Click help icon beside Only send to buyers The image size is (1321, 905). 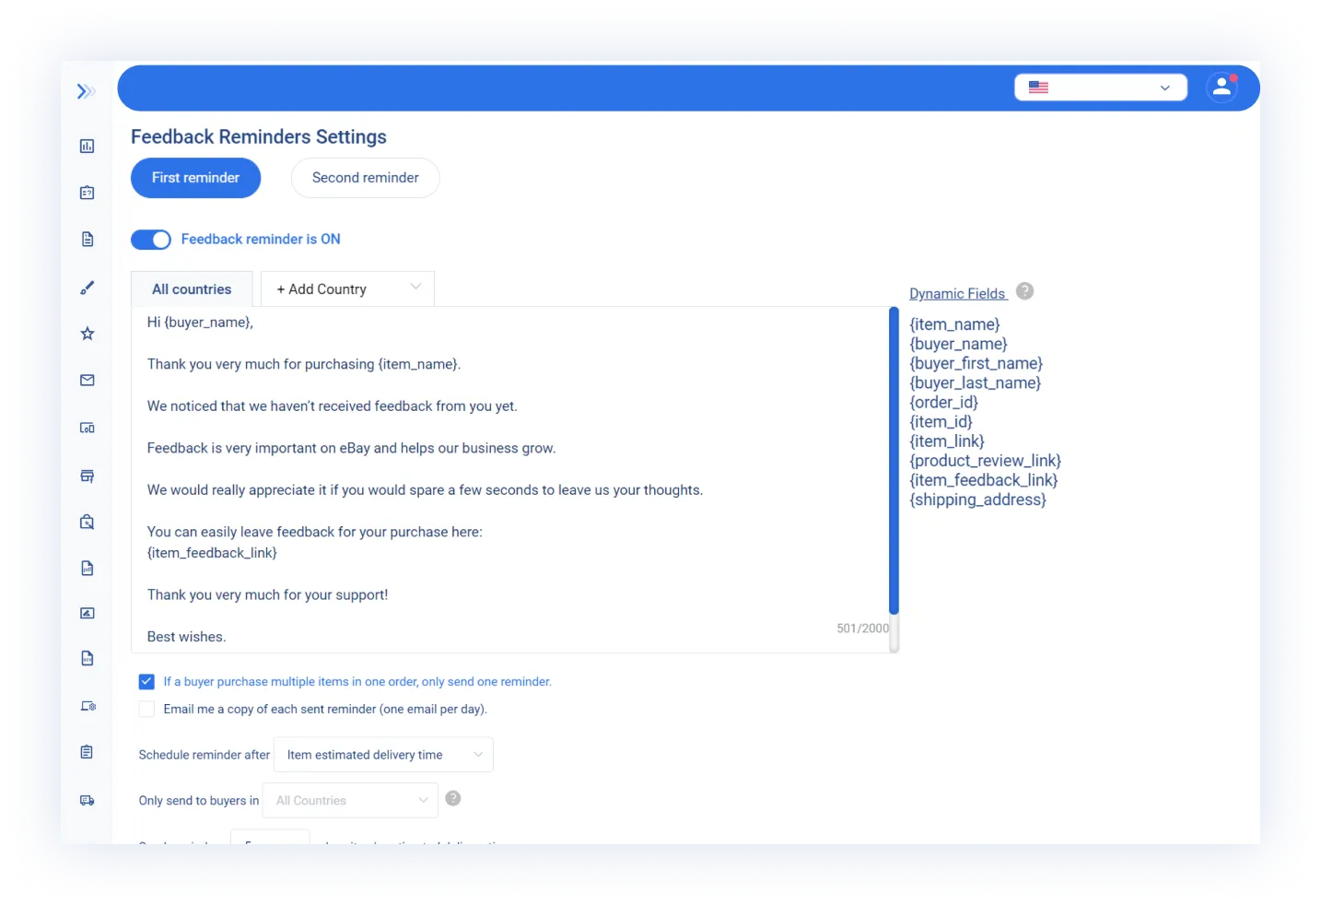point(453,798)
